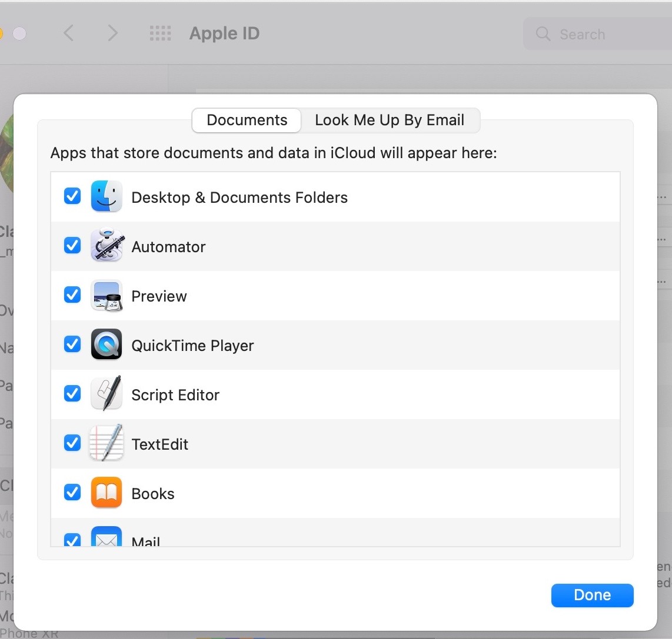Click the search magnifier icon
The image size is (672, 639).
(543, 34)
